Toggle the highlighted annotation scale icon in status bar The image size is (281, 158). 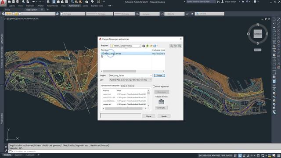[x=240, y=155]
